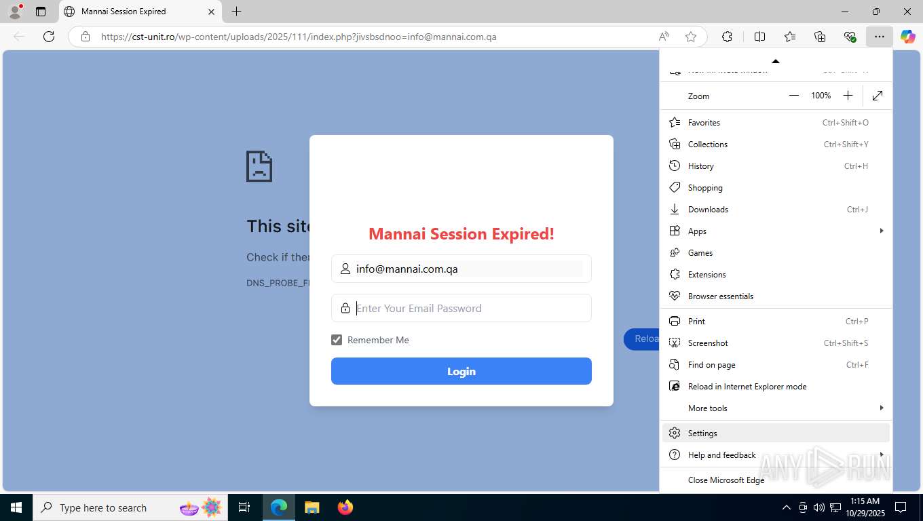Choose Reload in Internet Explorer mode
Viewport: 923px width, 521px height.
pos(776,387)
